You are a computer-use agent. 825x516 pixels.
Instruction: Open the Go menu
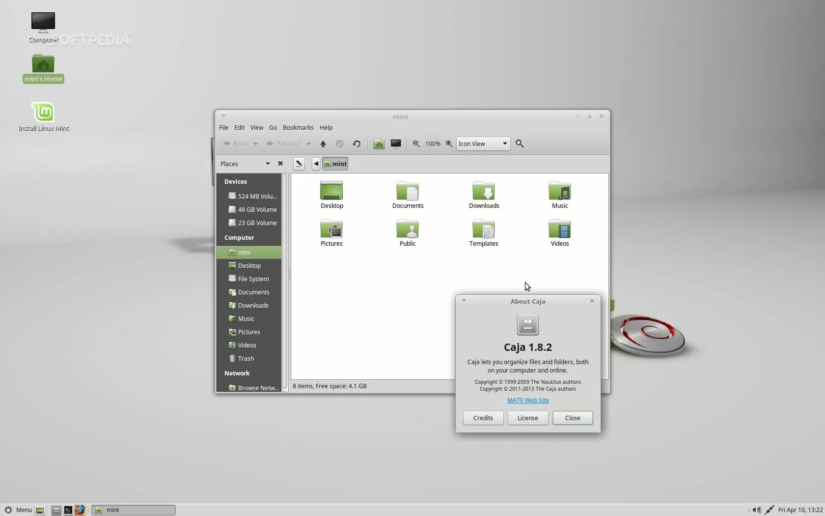click(x=273, y=127)
